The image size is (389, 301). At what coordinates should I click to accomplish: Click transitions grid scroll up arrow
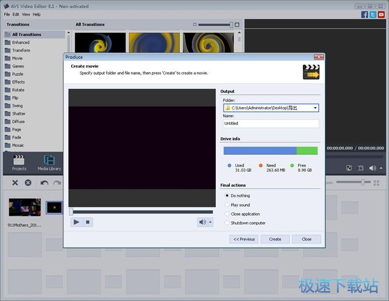(239, 33)
